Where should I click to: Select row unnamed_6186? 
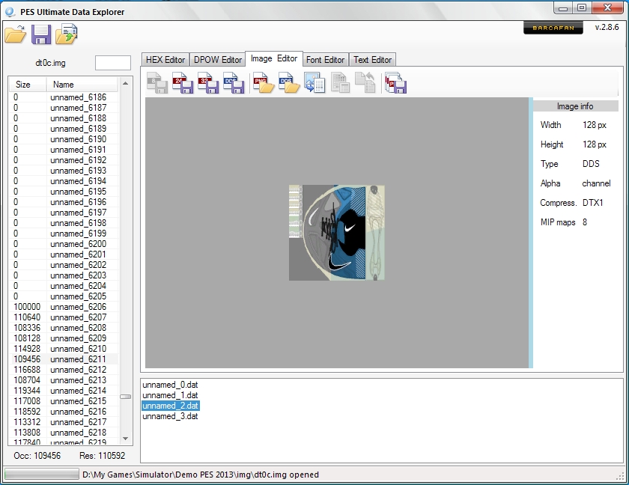tap(64, 97)
